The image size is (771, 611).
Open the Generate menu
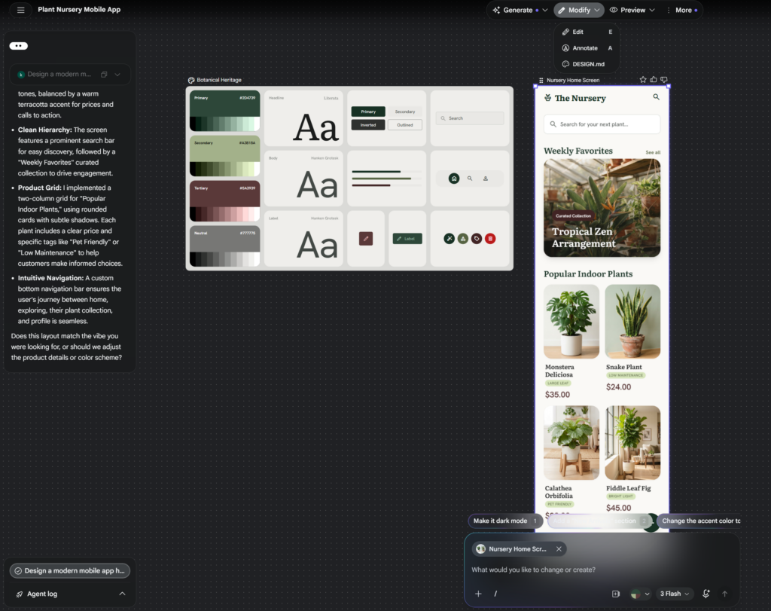pyautogui.click(x=520, y=10)
